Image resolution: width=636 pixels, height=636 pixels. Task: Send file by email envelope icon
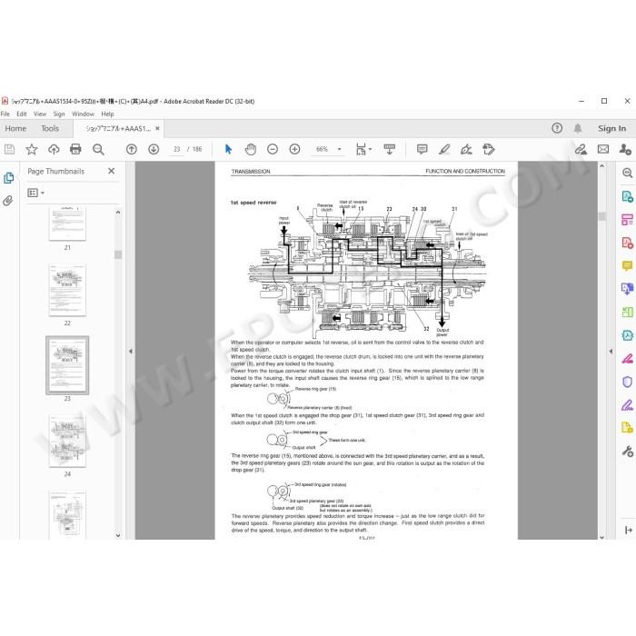(x=603, y=149)
